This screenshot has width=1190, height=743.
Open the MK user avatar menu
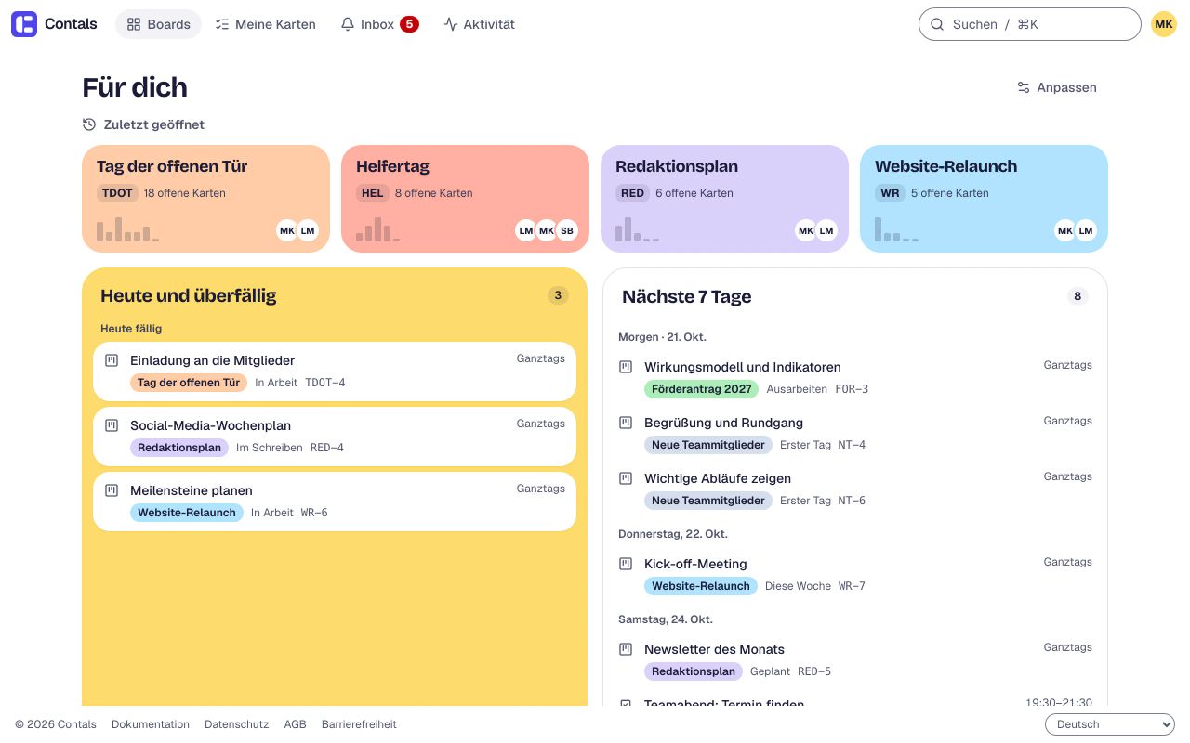pyautogui.click(x=1164, y=24)
